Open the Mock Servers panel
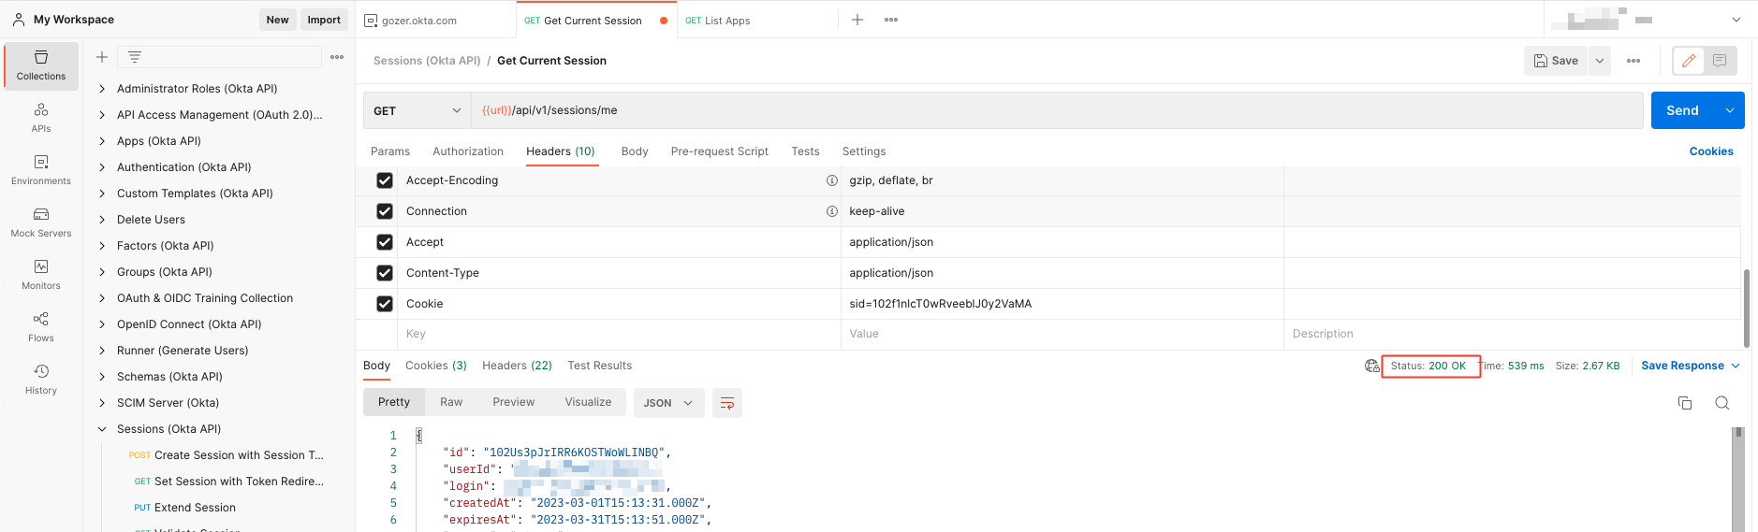Image resolution: width=1758 pixels, height=532 pixels. pos(41,223)
